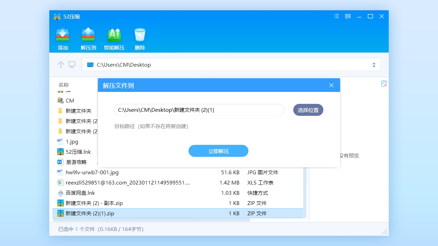Click the 52压缩 app logo in titlebar

[57, 16]
